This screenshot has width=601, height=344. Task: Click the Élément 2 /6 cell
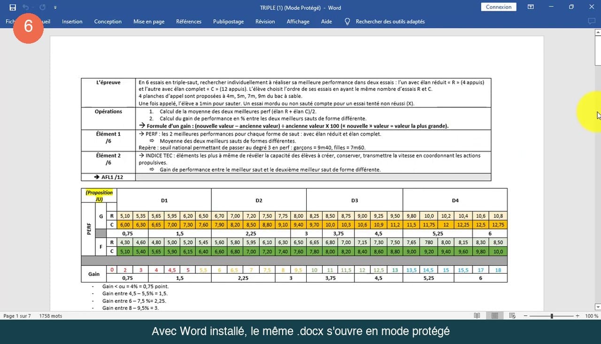coord(108,162)
